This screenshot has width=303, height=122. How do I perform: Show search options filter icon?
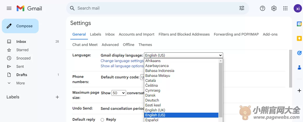pyautogui.click(x=242, y=8)
